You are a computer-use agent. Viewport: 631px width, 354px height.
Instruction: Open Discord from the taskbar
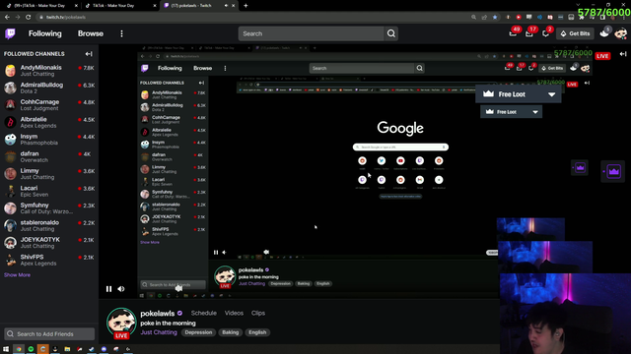(x=104, y=349)
